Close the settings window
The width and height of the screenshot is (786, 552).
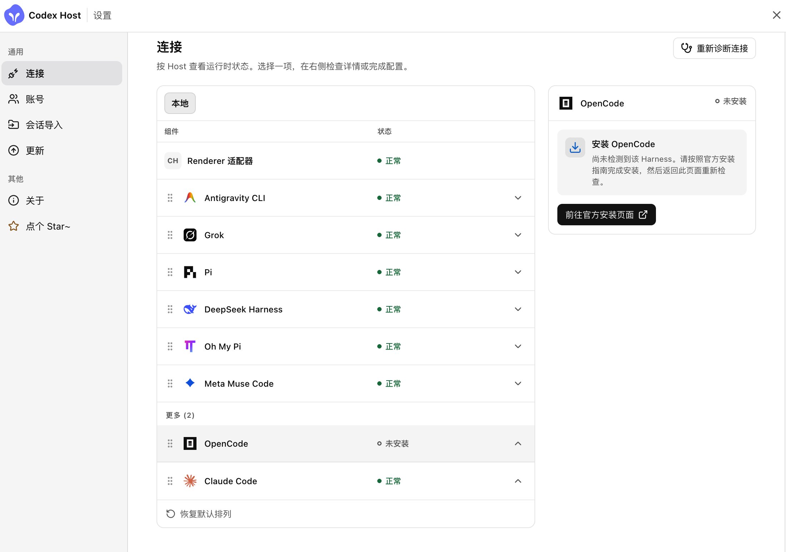coord(776,15)
